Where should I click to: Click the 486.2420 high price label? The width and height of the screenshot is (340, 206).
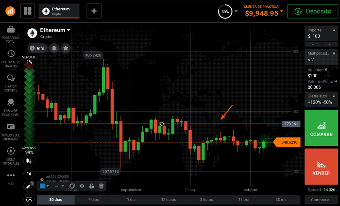93,55
